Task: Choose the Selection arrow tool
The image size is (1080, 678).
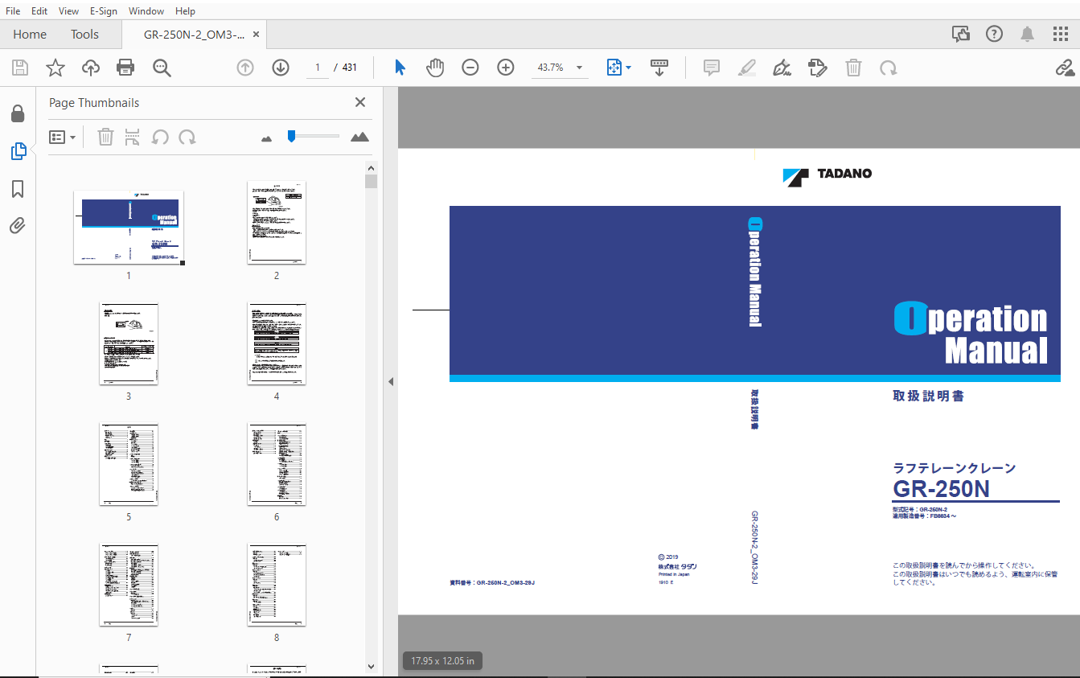Action: pos(400,68)
